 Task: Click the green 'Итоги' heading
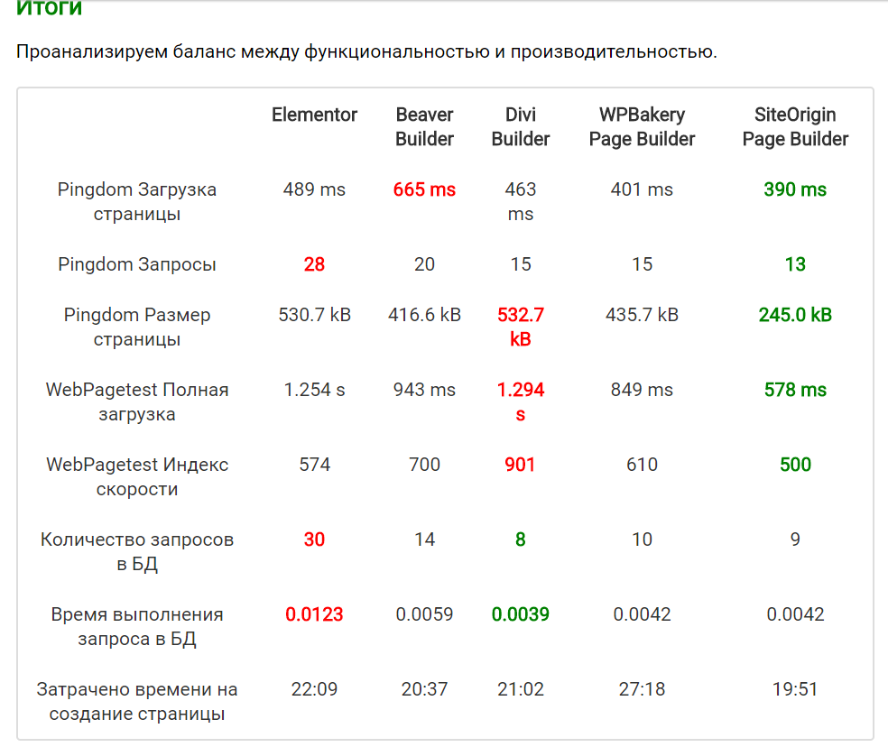pyautogui.click(x=50, y=8)
